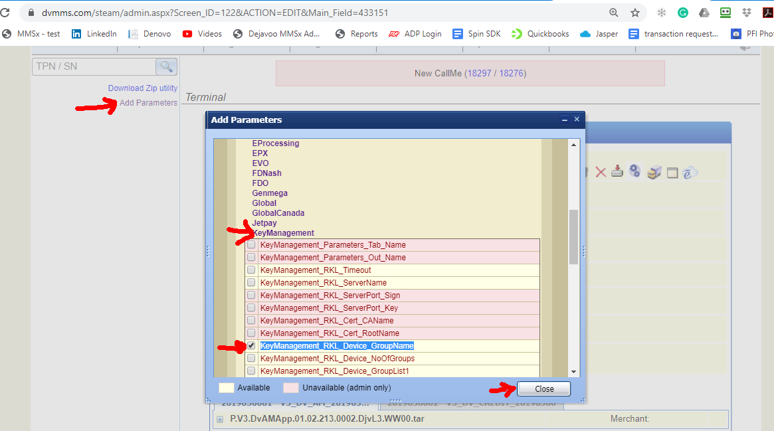Check the KeyManagement_RKL_Timeout checkbox
The image size is (774, 431).
pos(250,270)
